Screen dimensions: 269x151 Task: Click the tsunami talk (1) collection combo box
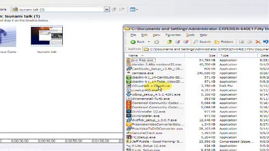click(61, 9)
